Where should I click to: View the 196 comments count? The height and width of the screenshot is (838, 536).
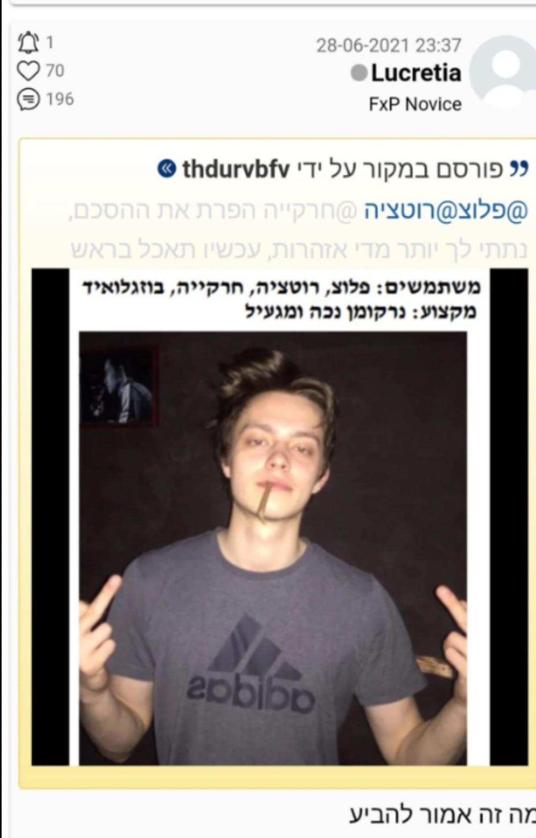point(59,99)
